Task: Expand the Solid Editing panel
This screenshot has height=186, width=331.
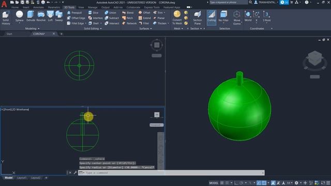Action: tap(93, 28)
